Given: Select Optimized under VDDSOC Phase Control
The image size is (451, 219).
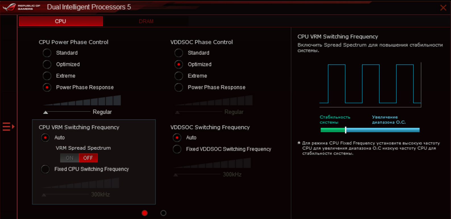Looking at the screenshot, I should 179,64.
